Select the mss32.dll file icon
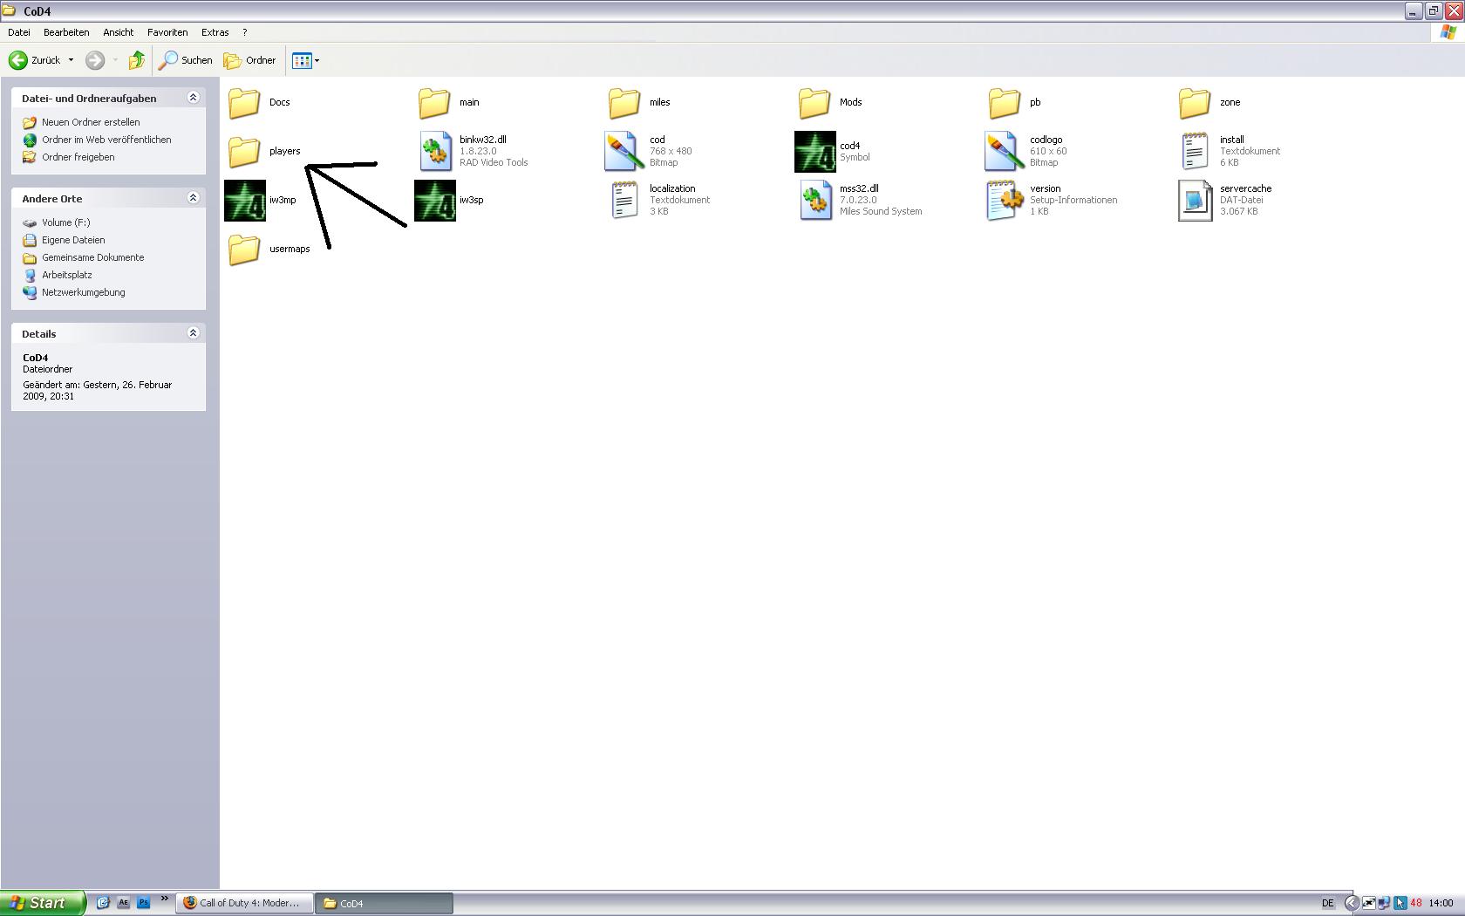The width and height of the screenshot is (1465, 916). pyautogui.click(x=814, y=201)
